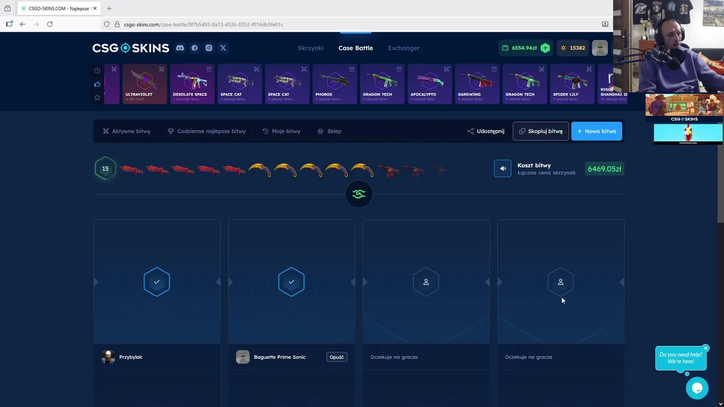Click the Przybylak player name

(x=131, y=357)
